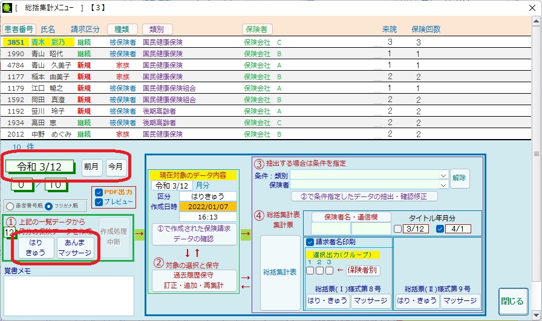Open the tall 総括集計表 button
542x321 pixels.
point(280,272)
